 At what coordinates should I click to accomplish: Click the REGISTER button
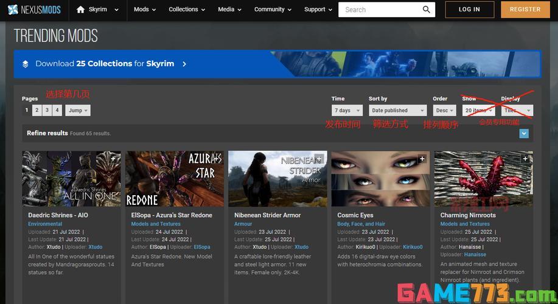525,10
